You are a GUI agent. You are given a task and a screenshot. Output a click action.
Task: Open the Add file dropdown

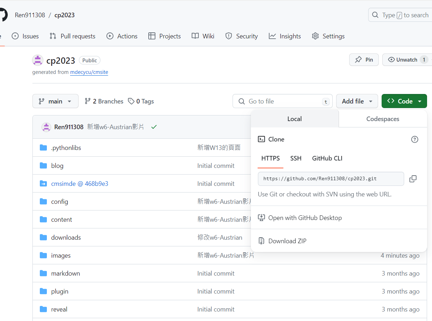(x=357, y=101)
